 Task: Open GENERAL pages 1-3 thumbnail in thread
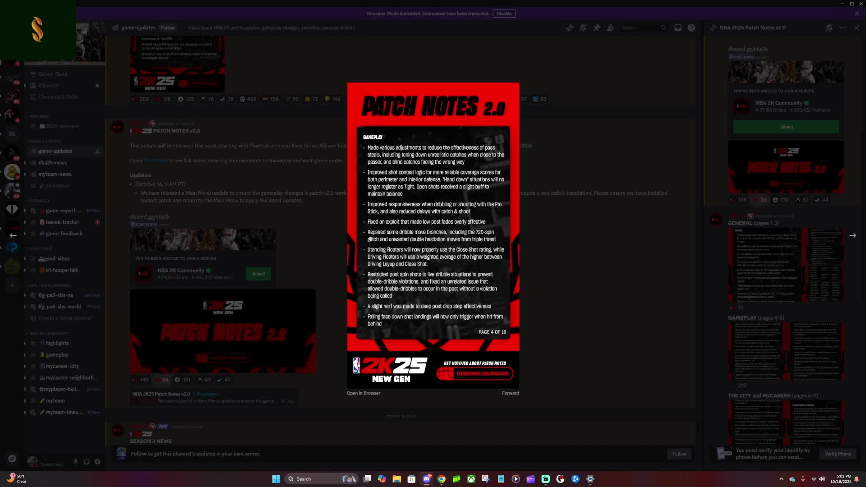pyautogui.click(x=785, y=265)
